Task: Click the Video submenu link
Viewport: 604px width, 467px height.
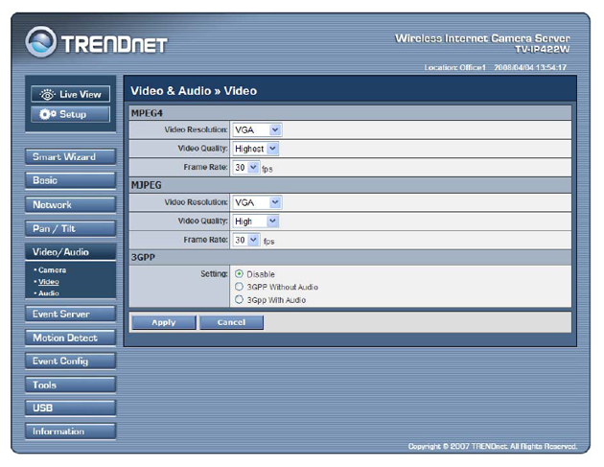Action: 49,282
